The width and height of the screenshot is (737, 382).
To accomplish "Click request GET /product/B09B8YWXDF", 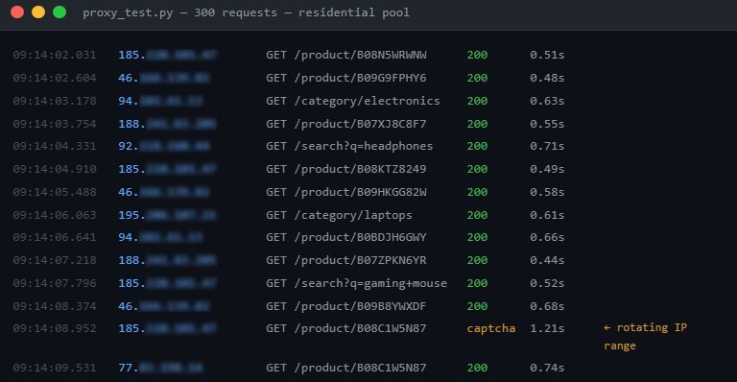I will [x=346, y=306].
